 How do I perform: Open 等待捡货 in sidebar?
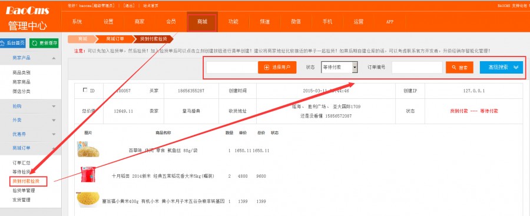point(22,172)
